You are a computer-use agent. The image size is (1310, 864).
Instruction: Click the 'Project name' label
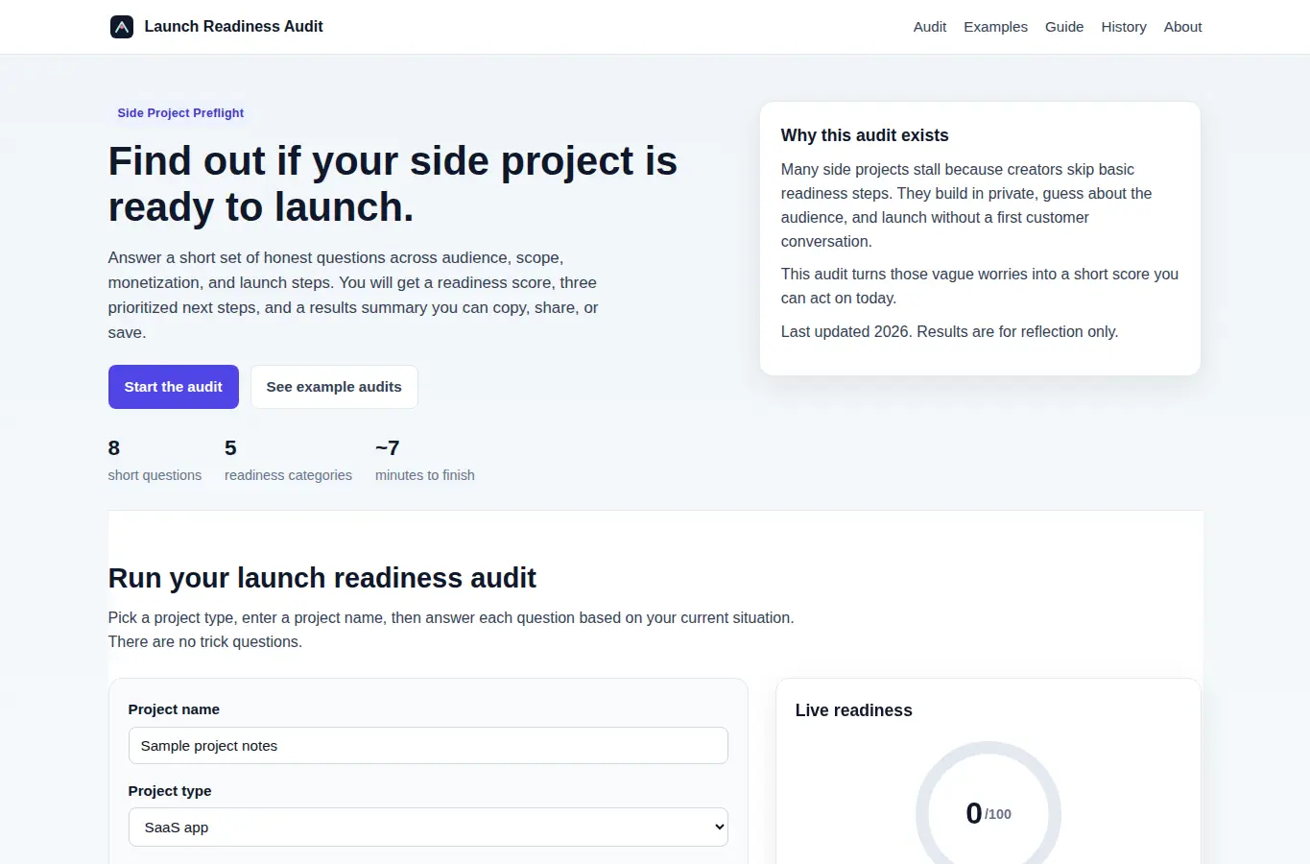174,709
